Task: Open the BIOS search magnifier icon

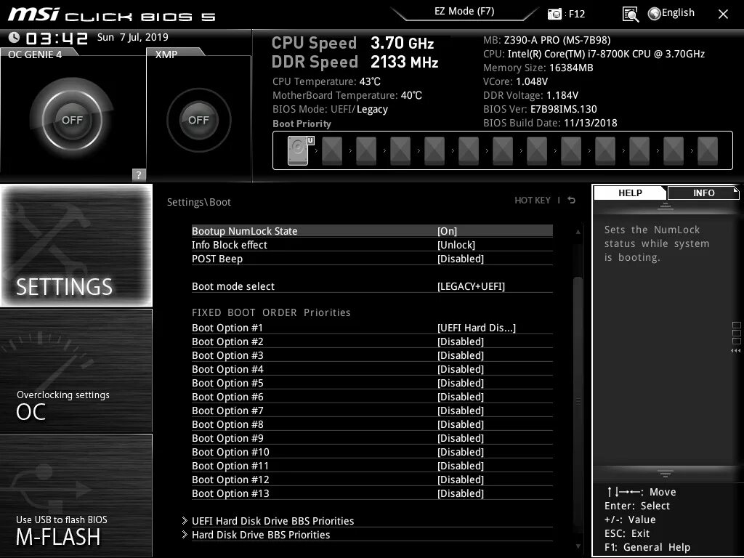Action: click(630, 15)
